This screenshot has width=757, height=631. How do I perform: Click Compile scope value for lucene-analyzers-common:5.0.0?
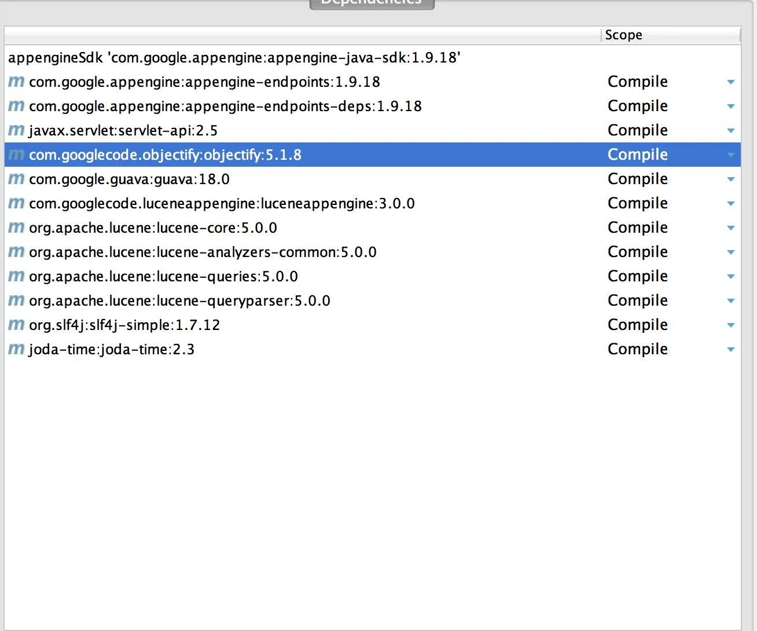pyautogui.click(x=638, y=252)
